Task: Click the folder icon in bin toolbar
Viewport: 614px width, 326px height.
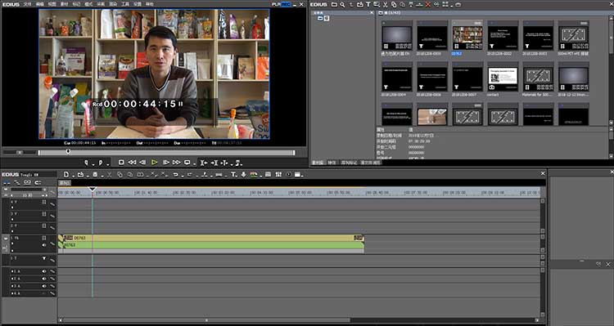Action: (334, 4)
